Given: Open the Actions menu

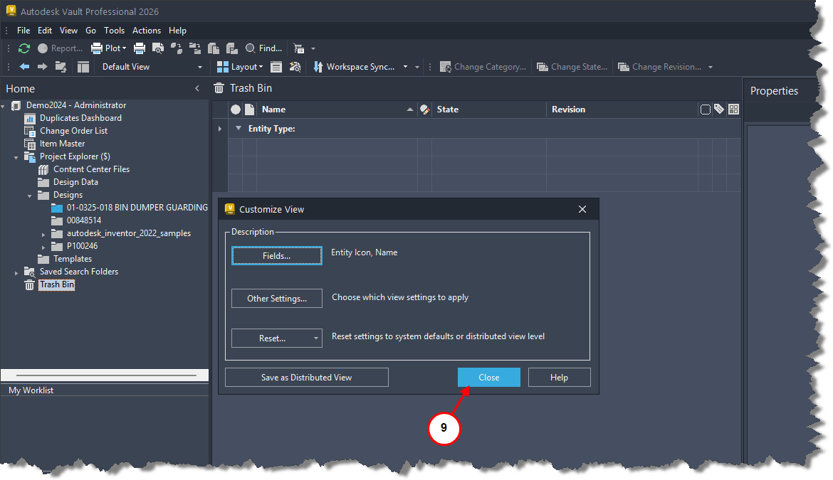Looking at the screenshot, I should click(x=147, y=31).
